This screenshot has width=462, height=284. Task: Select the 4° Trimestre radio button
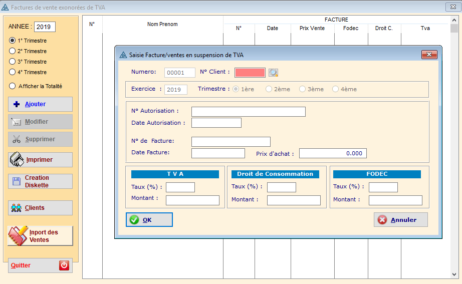12,72
